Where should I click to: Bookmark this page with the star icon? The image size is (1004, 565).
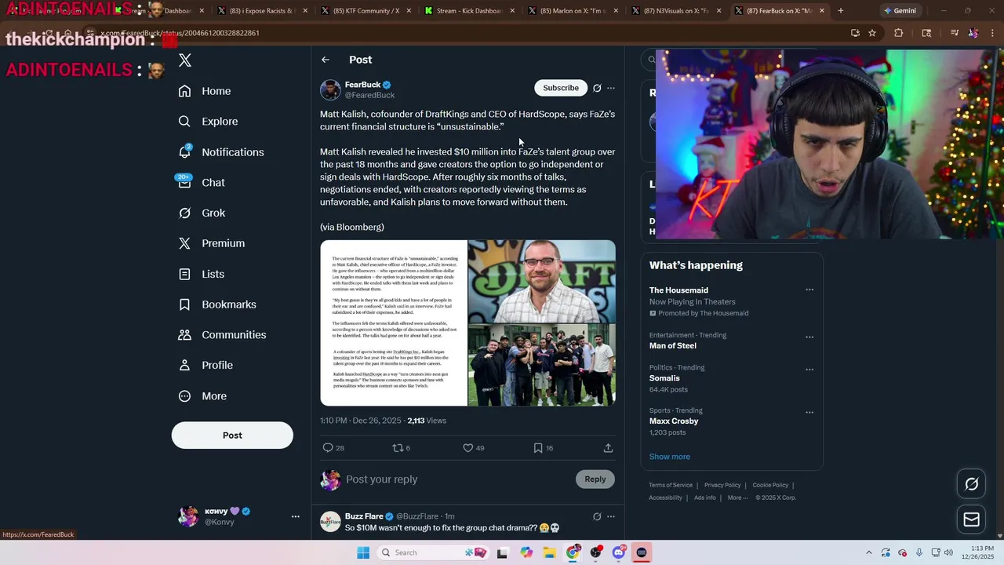pos(872,33)
